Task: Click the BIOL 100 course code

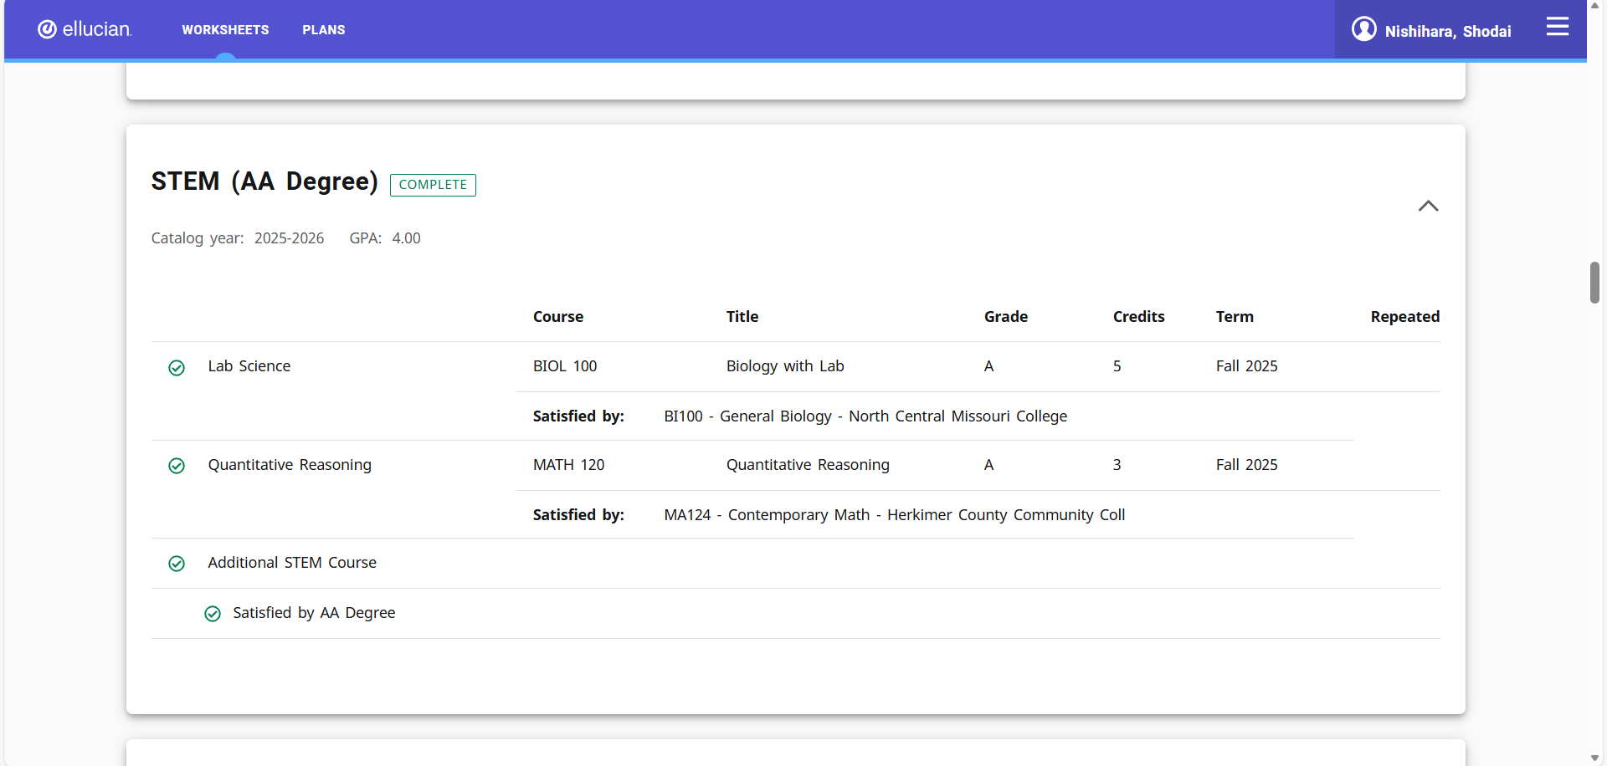Action: click(565, 366)
